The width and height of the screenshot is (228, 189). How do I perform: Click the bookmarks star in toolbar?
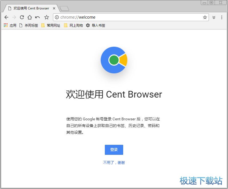click(x=47, y=17)
